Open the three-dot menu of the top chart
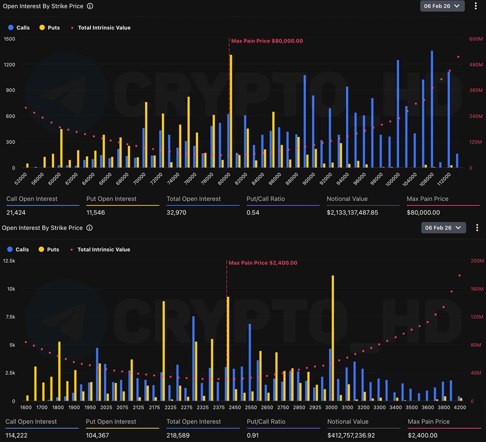486x442 pixels. (x=475, y=6)
